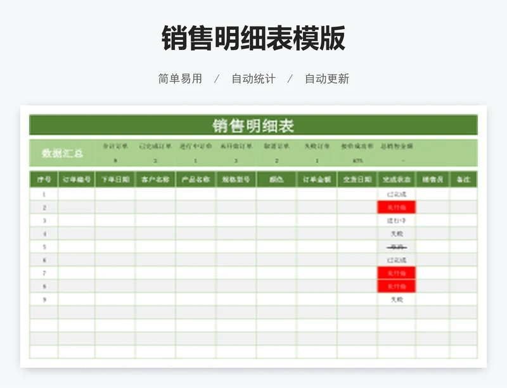Click the 总销售金额 summary label
The image size is (507, 388).
tap(397, 146)
